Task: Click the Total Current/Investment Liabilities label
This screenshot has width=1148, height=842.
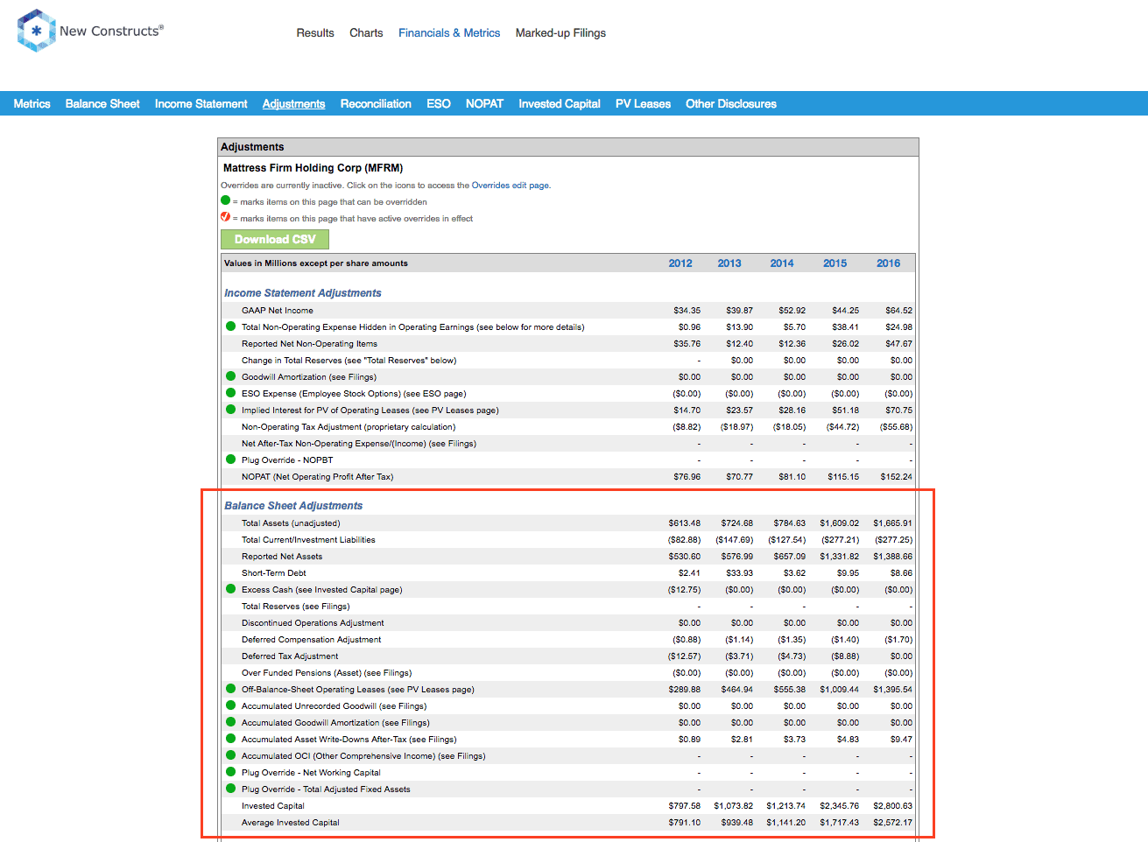Action: pos(308,540)
